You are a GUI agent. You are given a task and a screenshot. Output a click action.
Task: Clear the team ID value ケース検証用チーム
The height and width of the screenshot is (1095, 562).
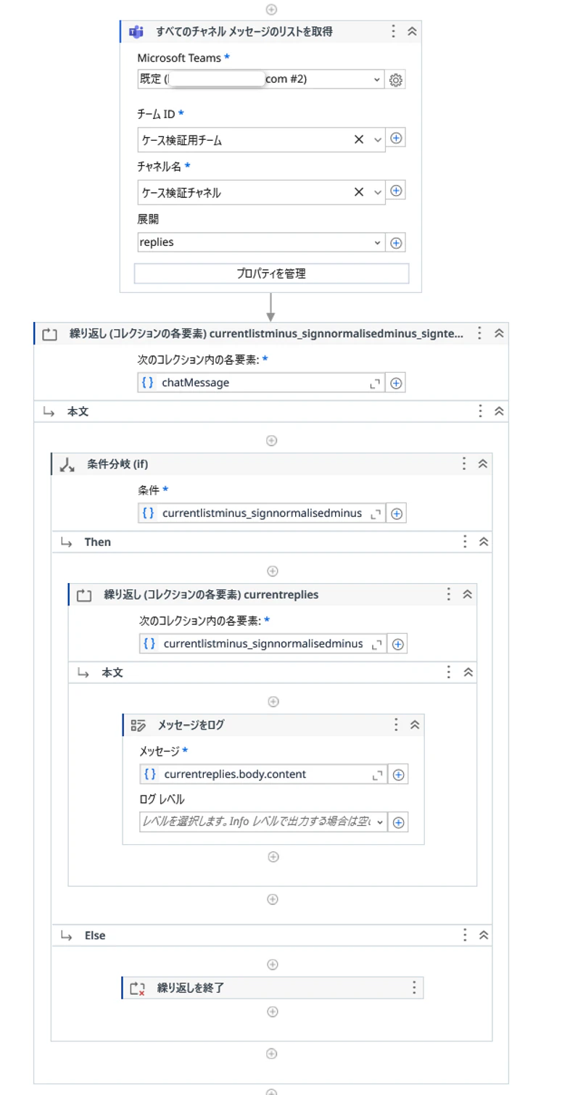(358, 140)
